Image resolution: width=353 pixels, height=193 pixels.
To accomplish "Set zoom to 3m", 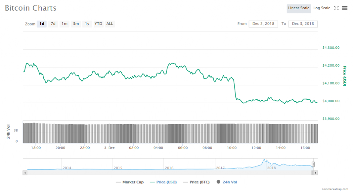I will (x=76, y=24).
